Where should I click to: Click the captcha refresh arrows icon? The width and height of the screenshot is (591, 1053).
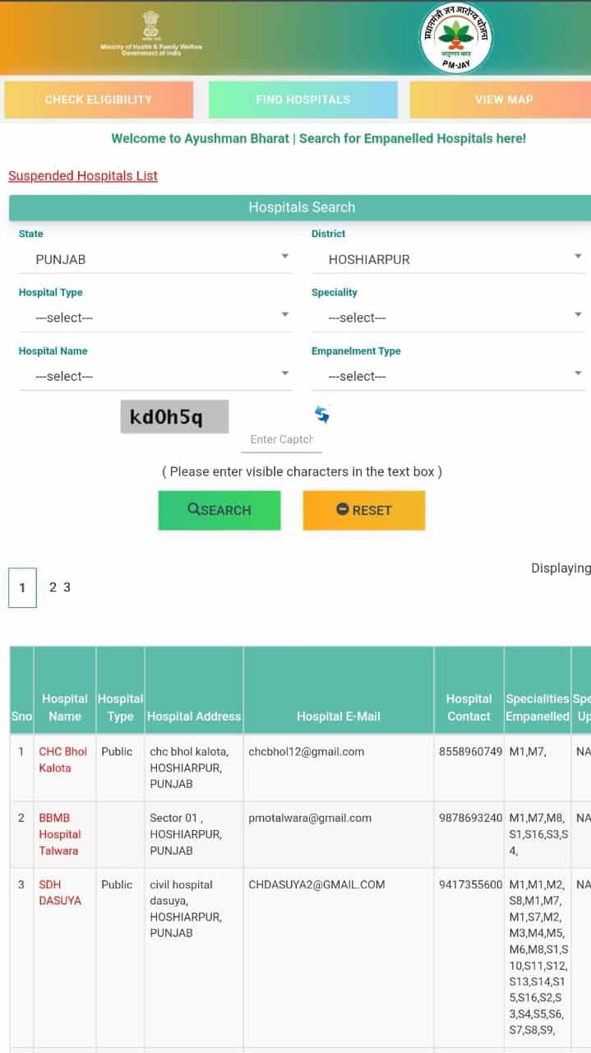(x=322, y=415)
